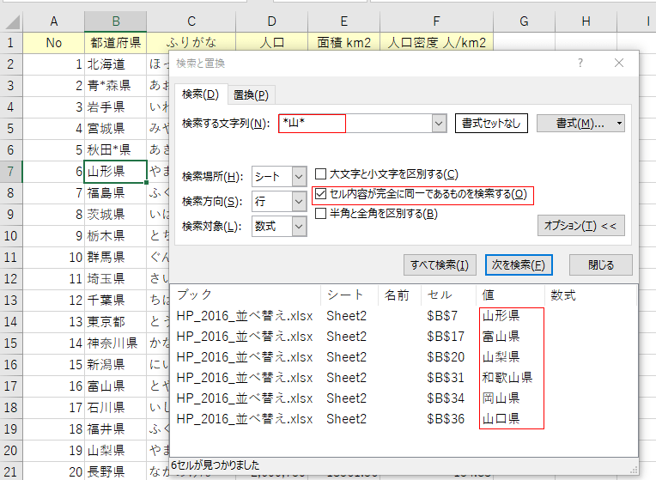656x480 pixels.
Task: Select result row $B$36 山口県
Action: (404, 418)
